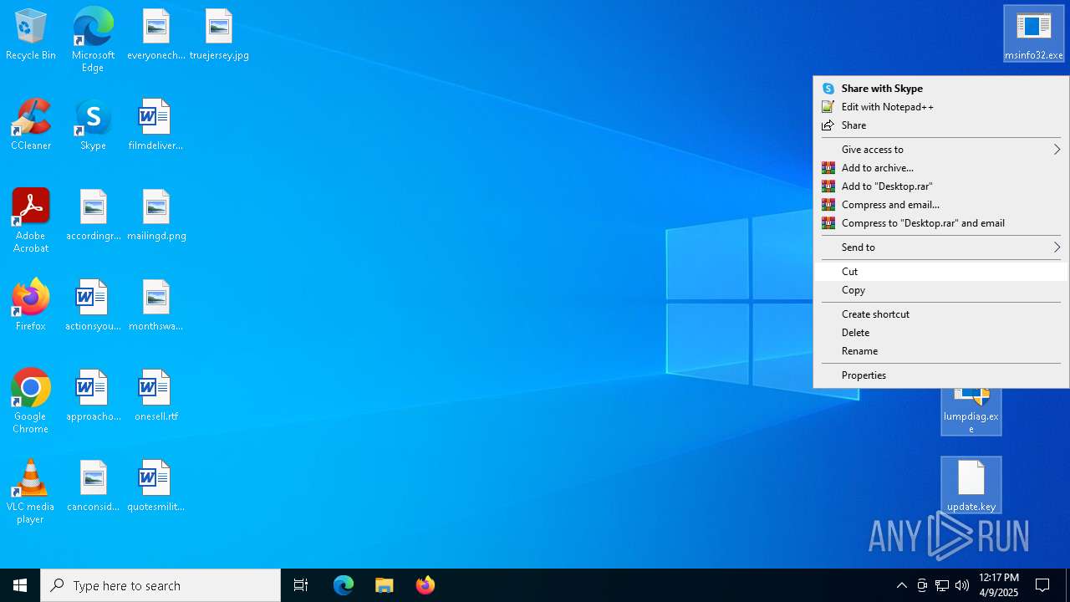The image size is (1070, 602).
Task: Select the lumpdiag.exe desktop icon
Action: (971, 412)
